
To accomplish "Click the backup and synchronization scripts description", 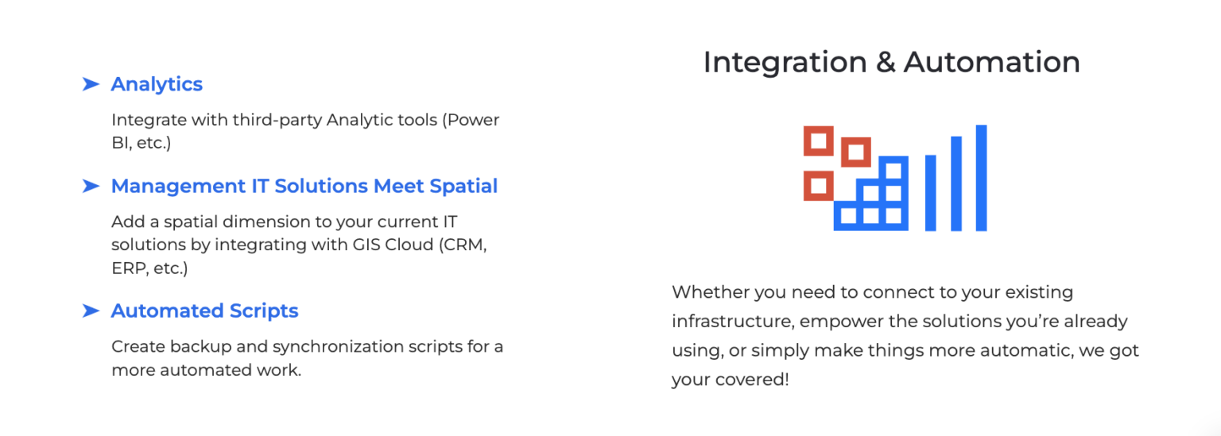I will pyautogui.click(x=307, y=358).
